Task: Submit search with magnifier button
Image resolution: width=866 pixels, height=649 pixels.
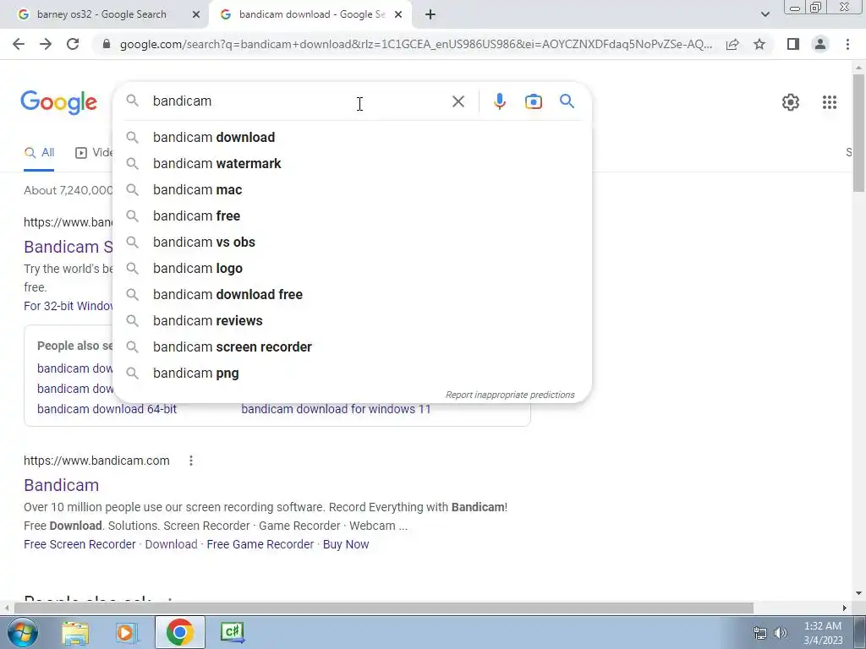Action: point(567,101)
